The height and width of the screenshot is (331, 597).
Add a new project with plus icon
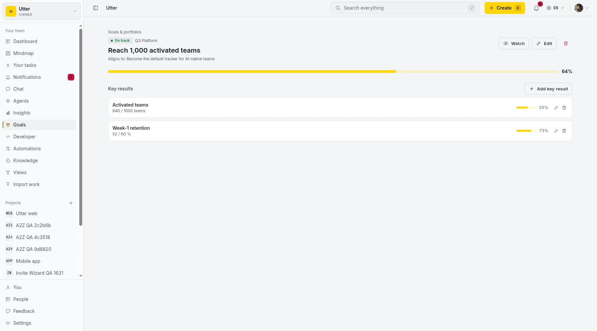click(x=71, y=203)
